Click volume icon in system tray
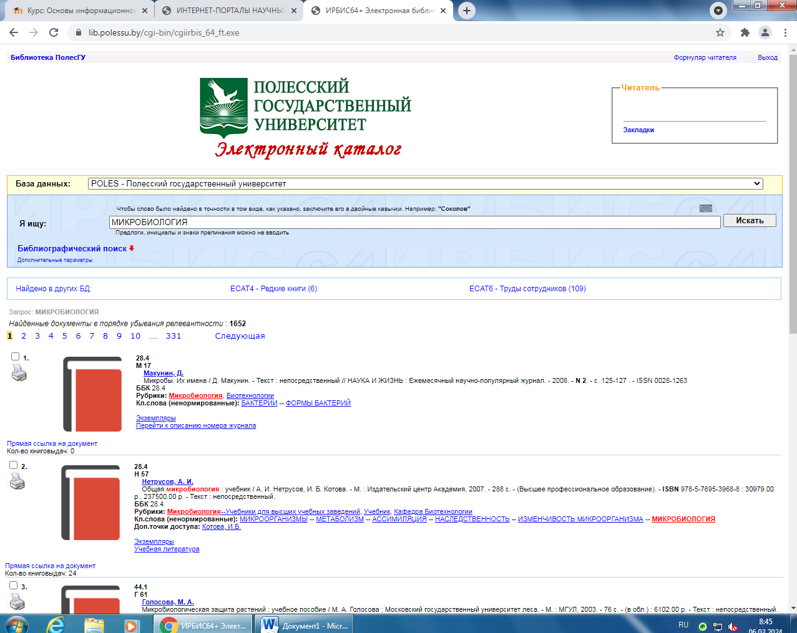Viewport: 797px width, 633px height. 733,626
